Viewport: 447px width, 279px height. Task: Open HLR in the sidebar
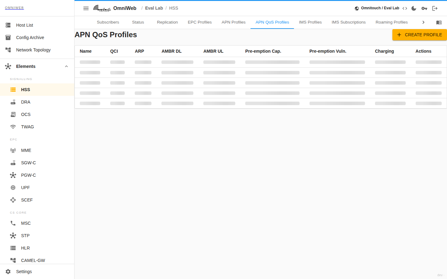(x=37, y=248)
